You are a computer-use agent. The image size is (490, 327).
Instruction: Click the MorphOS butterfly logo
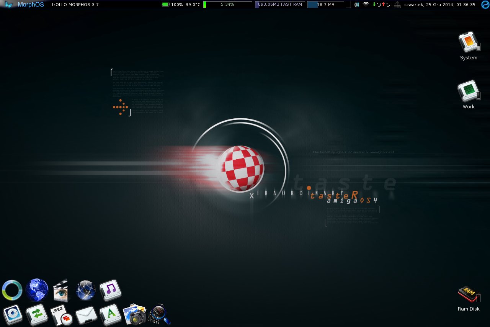pyautogui.click(x=9, y=5)
